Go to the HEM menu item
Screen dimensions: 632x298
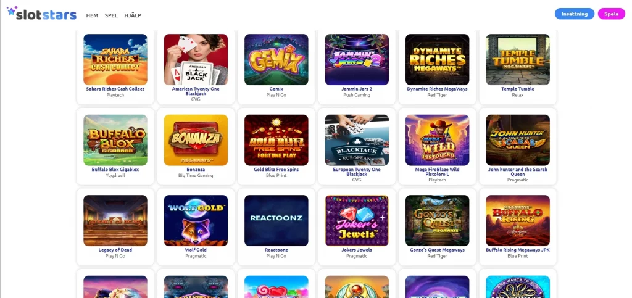tap(92, 15)
